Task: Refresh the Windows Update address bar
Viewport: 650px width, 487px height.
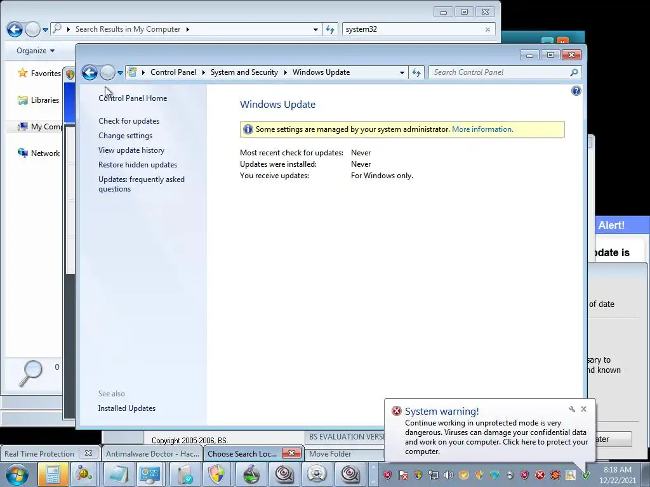Action: point(416,72)
